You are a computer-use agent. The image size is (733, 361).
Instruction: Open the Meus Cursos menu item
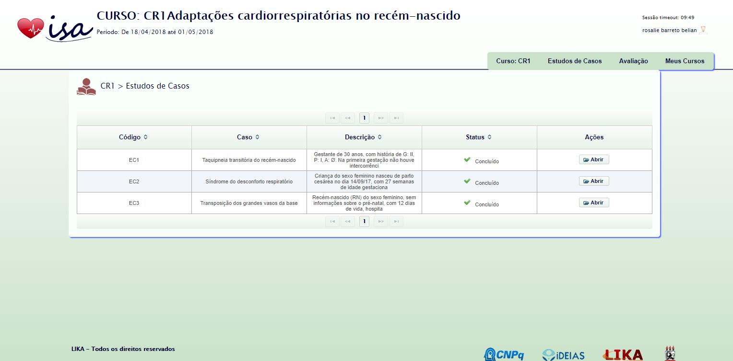(x=685, y=61)
